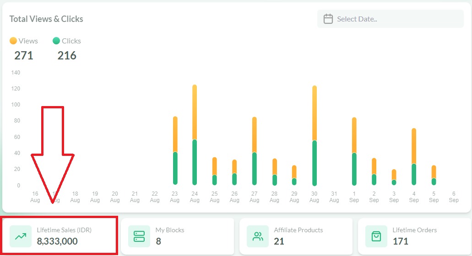
Task: Open the My Blocks card
Action: click(178, 236)
